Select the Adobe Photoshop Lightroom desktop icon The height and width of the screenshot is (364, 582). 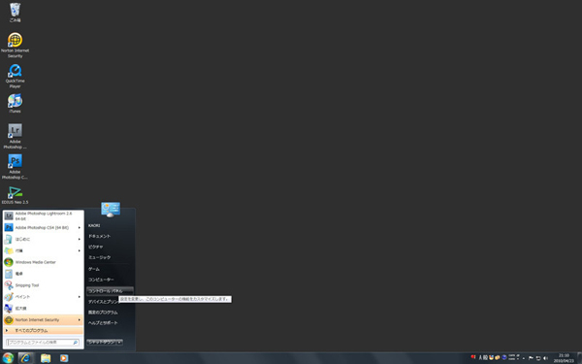[x=15, y=136]
